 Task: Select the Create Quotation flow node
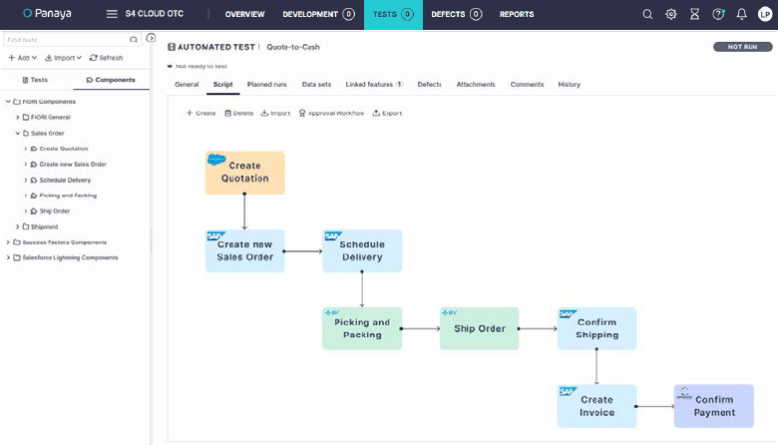[245, 173]
